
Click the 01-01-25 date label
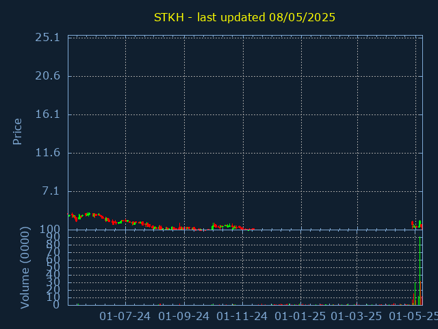(x=300, y=317)
